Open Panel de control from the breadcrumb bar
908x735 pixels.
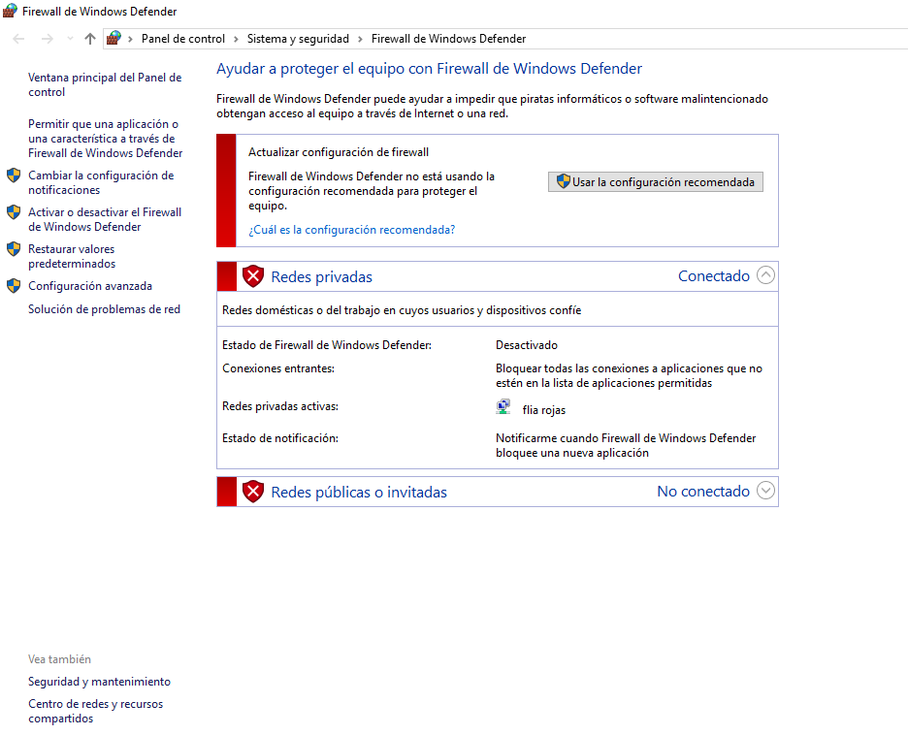tap(181, 39)
